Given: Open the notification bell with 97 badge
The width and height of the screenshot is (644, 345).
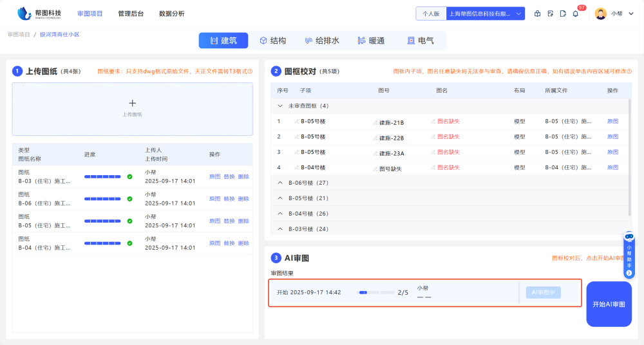Looking at the screenshot, I should [575, 14].
